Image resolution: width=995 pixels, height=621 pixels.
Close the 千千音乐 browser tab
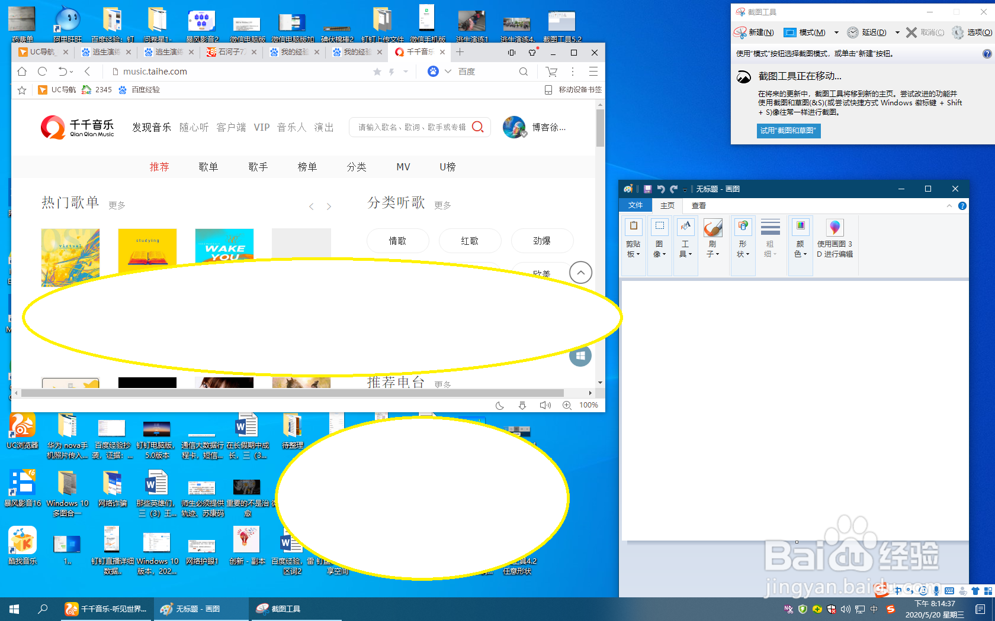point(442,52)
